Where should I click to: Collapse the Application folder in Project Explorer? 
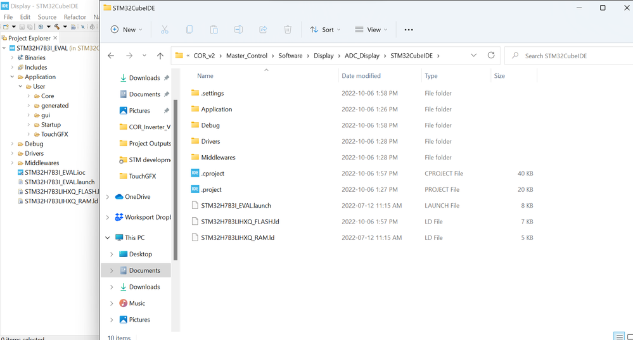click(12, 77)
